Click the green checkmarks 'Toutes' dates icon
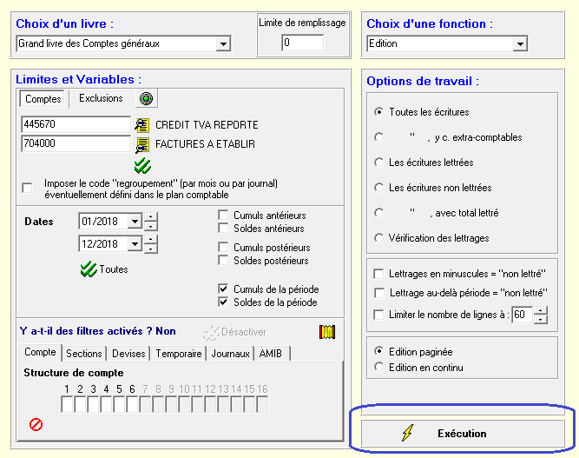 [88, 269]
